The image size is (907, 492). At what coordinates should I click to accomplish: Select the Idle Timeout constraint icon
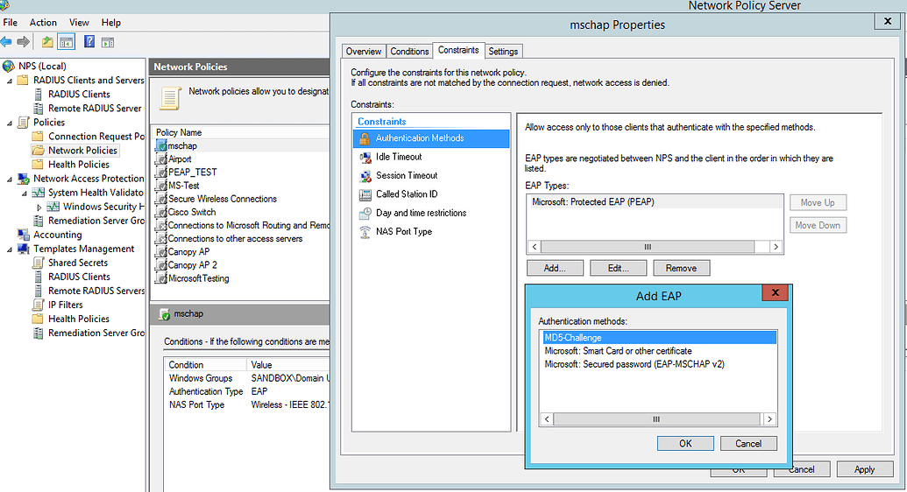pos(365,158)
